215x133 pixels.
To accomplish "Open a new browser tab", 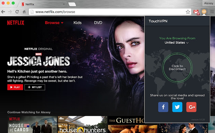I will click(72, 4).
